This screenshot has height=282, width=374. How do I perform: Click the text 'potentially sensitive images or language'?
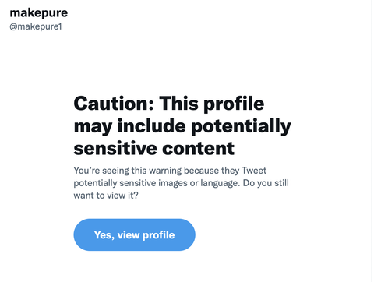(x=156, y=183)
